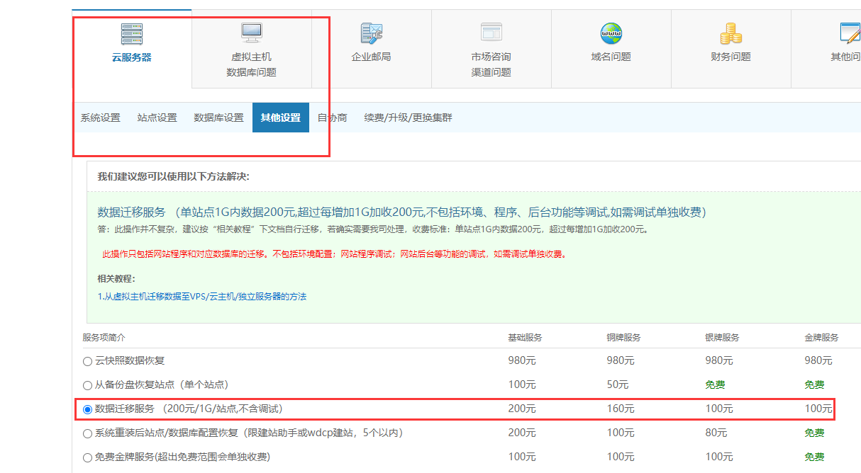
Task: Switch to 站点设置 tab
Action: pos(157,118)
